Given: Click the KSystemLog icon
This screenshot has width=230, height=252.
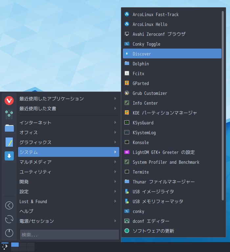Looking at the screenshot, I should tap(127, 132).
